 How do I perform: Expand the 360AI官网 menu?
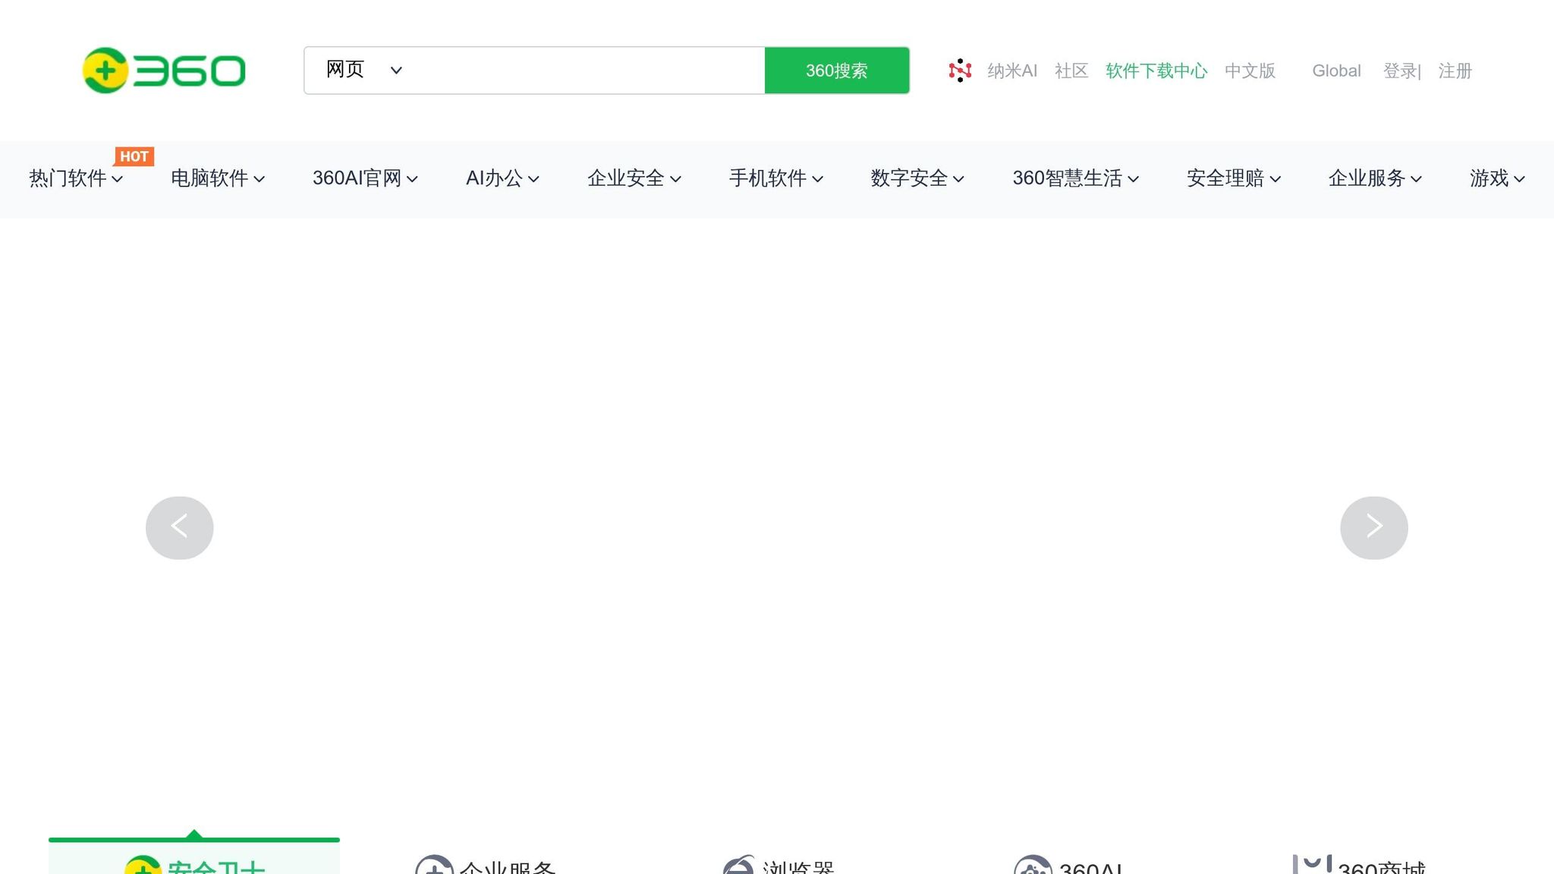[x=365, y=178]
